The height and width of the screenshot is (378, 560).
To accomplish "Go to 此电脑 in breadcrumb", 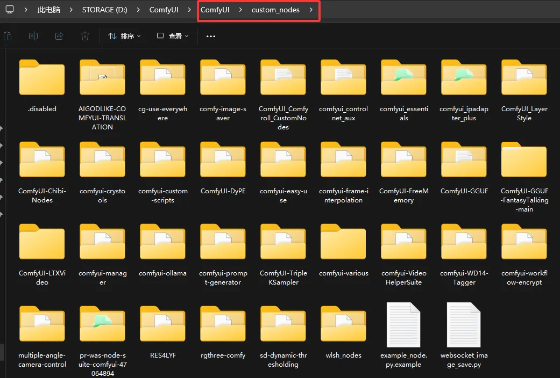I will pos(49,10).
